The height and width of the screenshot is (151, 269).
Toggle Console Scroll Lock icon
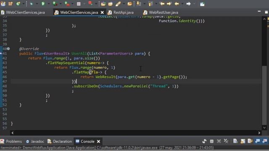(243, 141)
